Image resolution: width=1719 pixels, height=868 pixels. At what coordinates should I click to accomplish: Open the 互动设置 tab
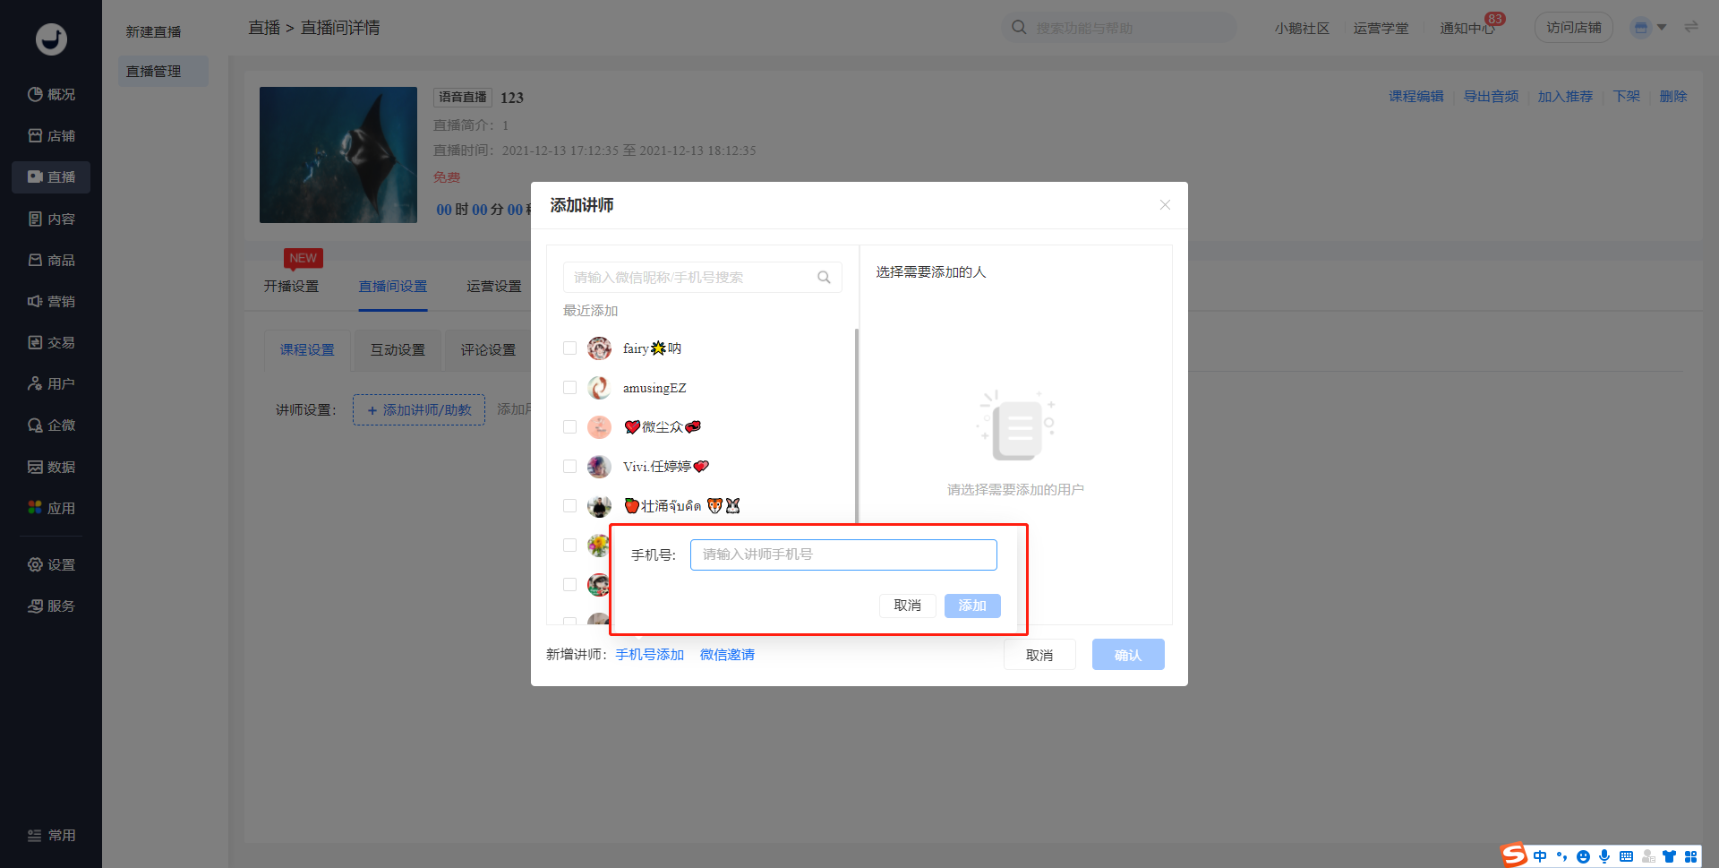tap(398, 349)
